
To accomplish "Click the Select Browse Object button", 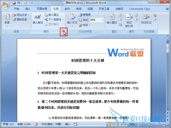I will tap(168, 116).
